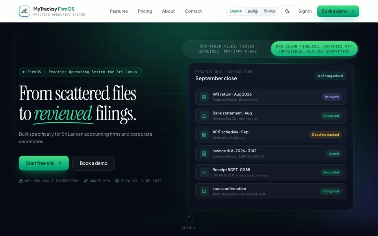The width and height of the screenshot is (378, 236).
Task: Click the 'Palmyrah Foods · LKR 218,300.00' text
Action: (238, 156)
